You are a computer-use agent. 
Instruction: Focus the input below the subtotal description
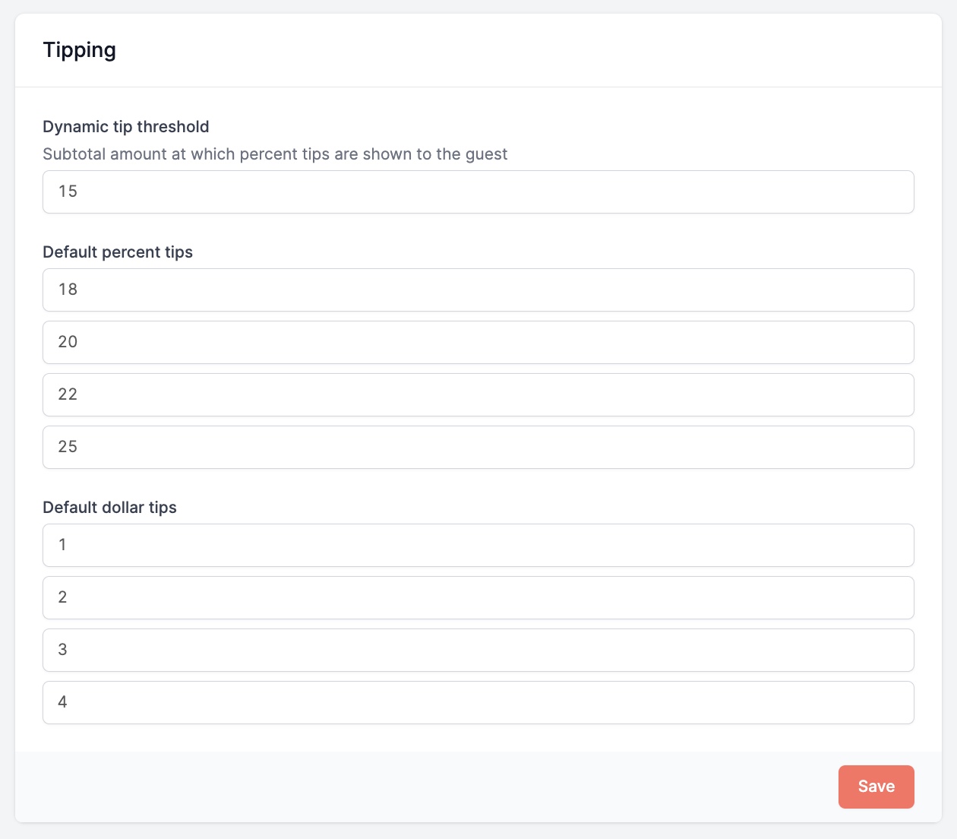point(478,192)
